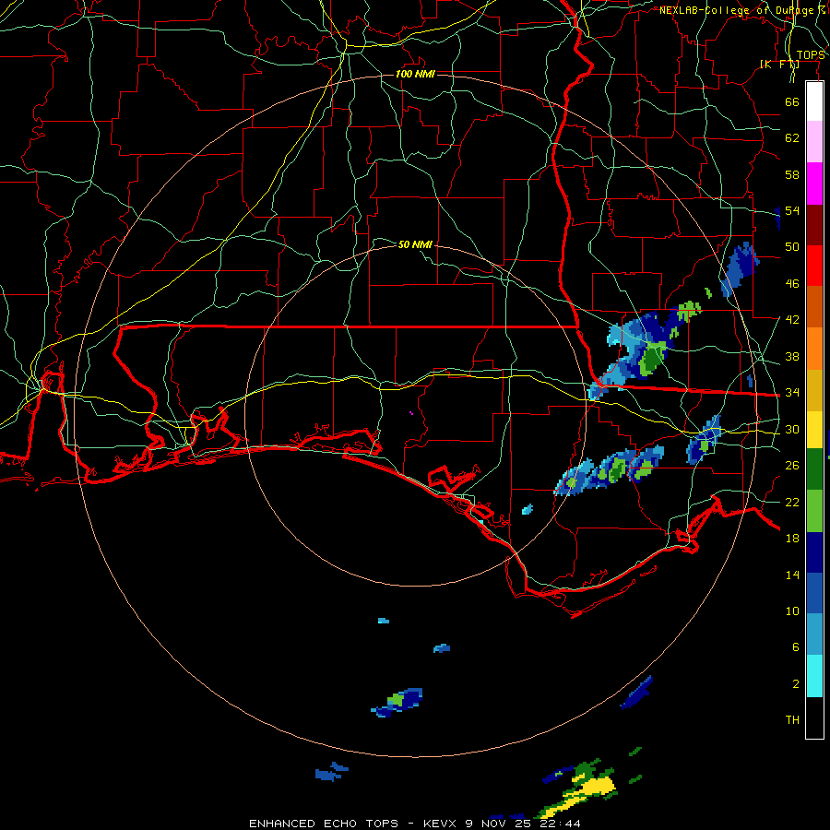
Task: Select the navy 22 kft legend swatch
Action: tap(814, 552)
